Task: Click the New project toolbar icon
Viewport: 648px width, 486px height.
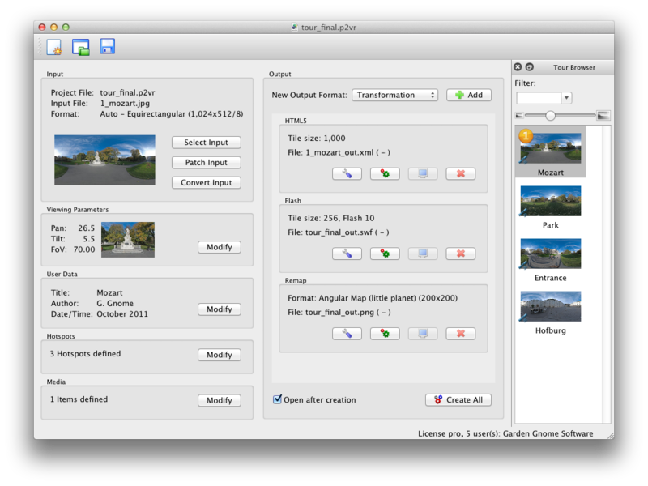Action: 54,47
